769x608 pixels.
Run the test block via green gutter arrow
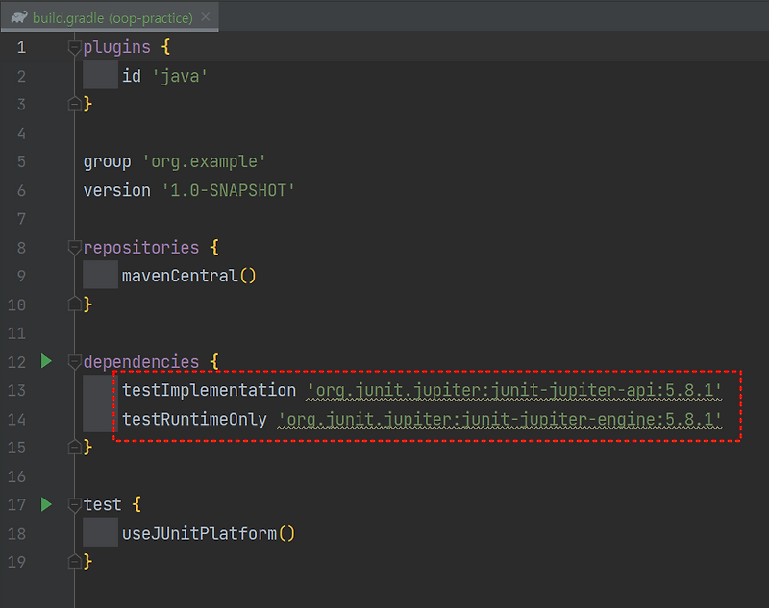[46, 504]
